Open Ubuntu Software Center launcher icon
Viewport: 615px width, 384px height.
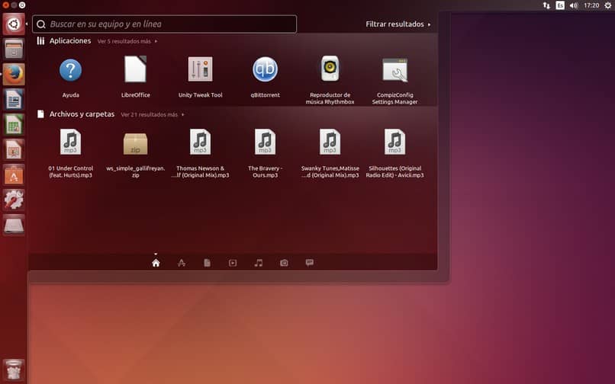14,174
